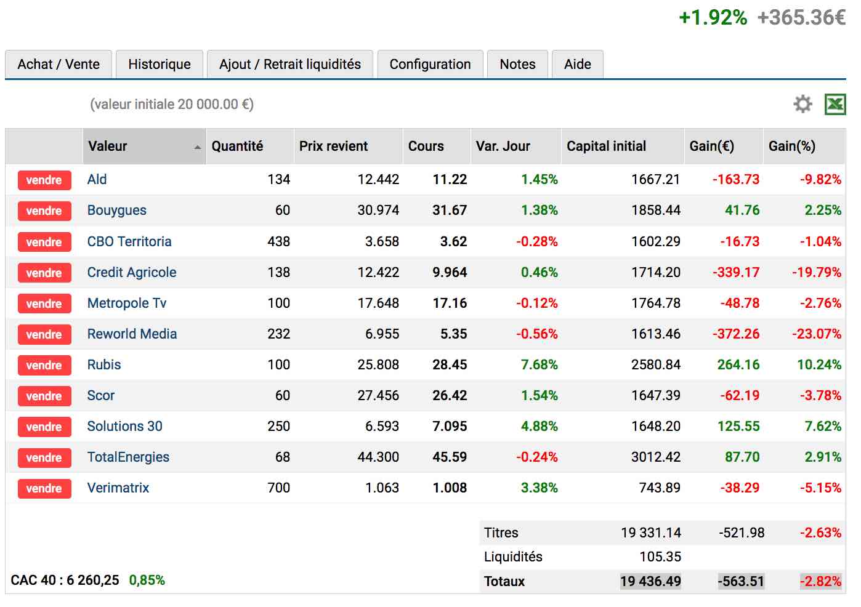
Task: Export the portfolio with the Excel icon
Action: [x=835, y=104]
